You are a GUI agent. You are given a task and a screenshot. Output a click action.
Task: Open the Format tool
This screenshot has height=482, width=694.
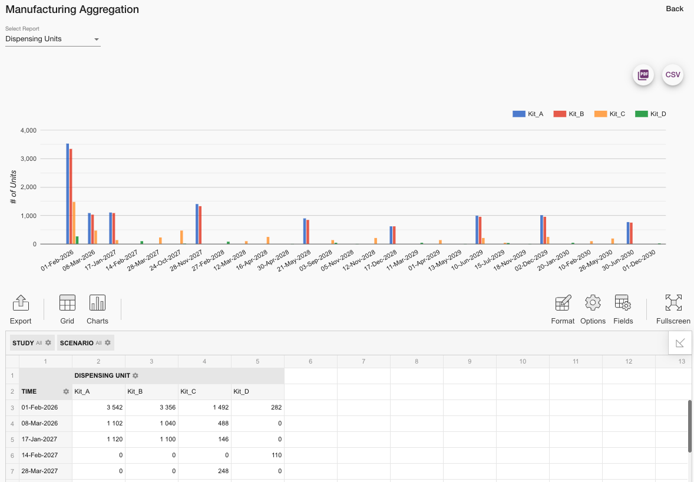[x=563, y=309]
